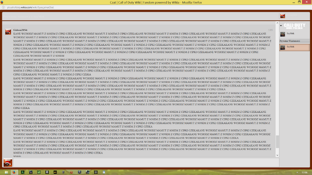
Task: Click the chat scrollbar up arrow
Action: pos(277,23)
